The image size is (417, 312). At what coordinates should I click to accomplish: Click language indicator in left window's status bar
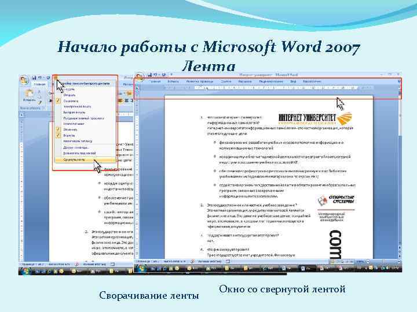pos(94,265)
